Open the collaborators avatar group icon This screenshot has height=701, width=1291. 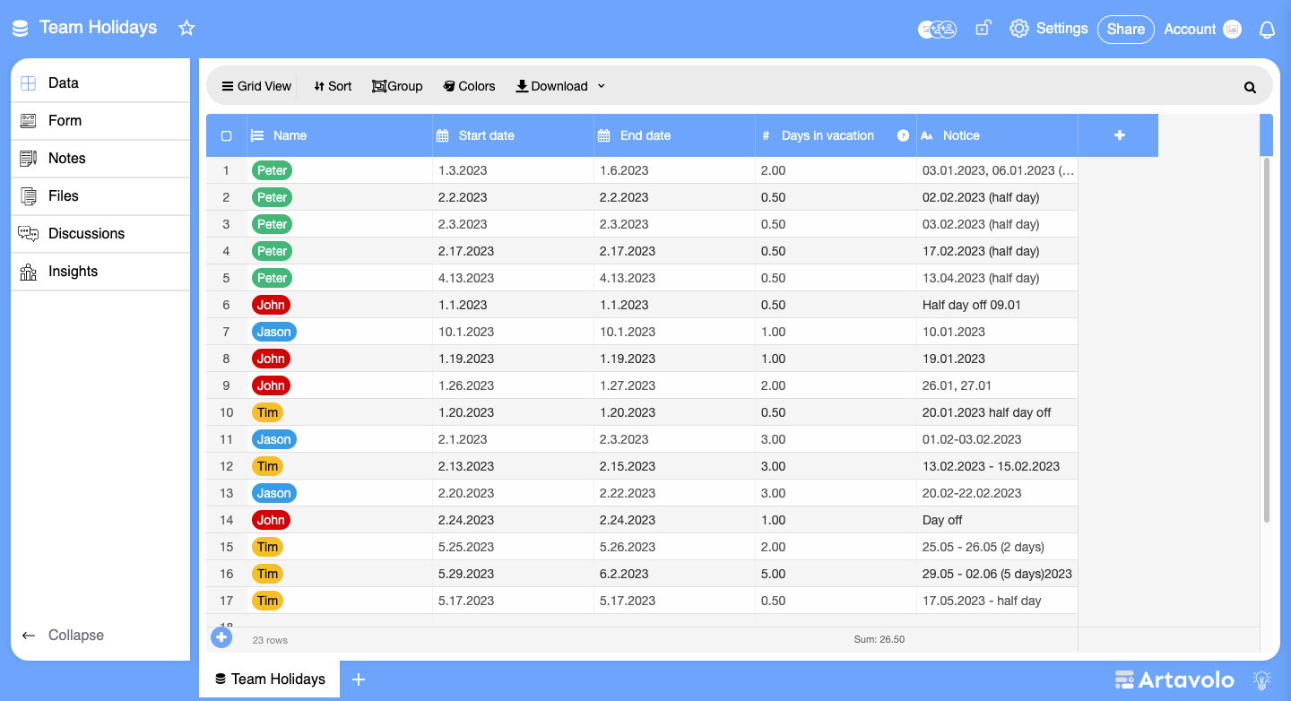(937, 29)
